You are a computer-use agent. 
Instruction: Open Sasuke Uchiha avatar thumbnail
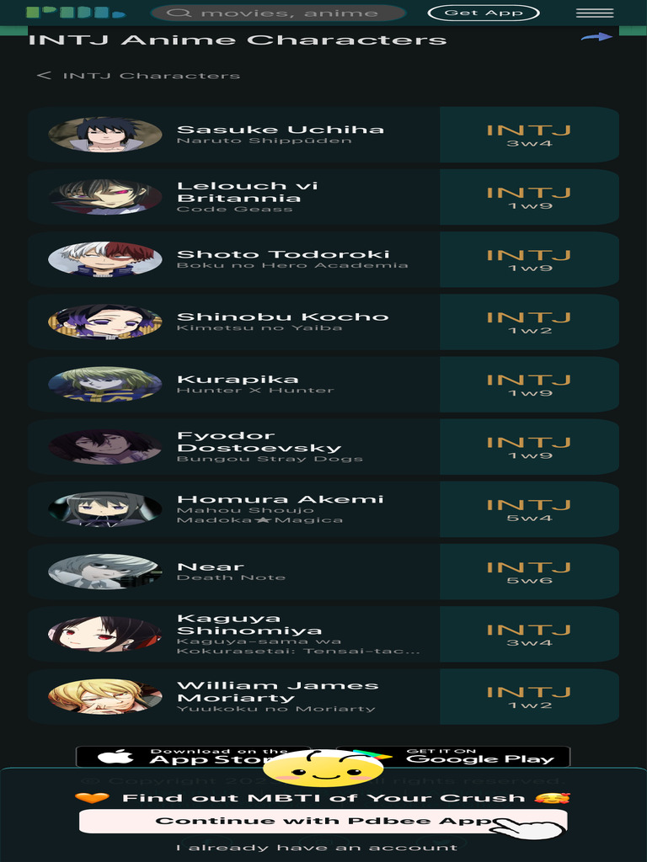click(105, 134)
